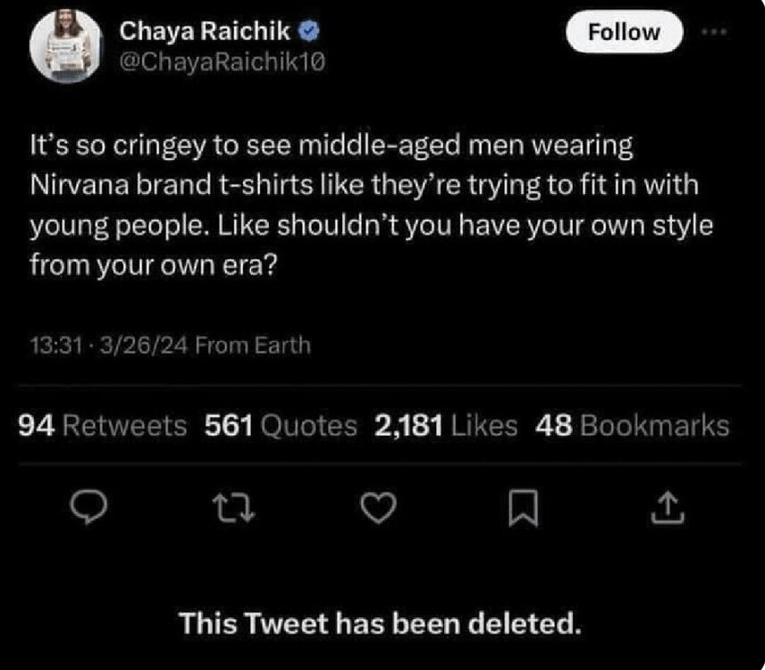The image size is (765, 670).
Task: Click the blue verified badge
Action: (x=311, y=31)
